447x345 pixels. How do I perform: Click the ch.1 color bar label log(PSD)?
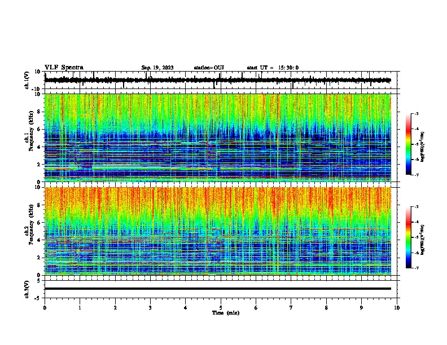(x=423, y=147)
